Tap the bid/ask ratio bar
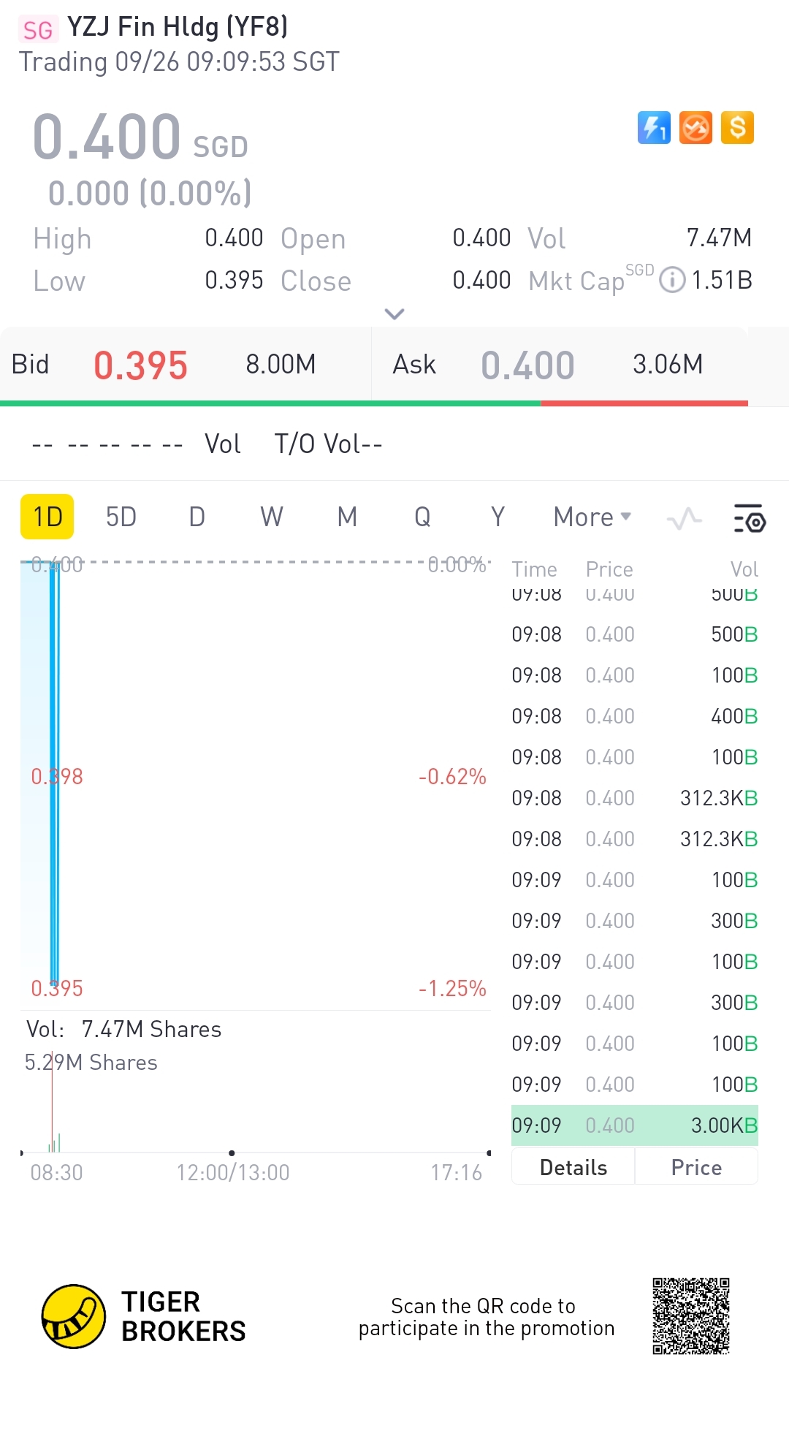 click(x=374, y=403)
